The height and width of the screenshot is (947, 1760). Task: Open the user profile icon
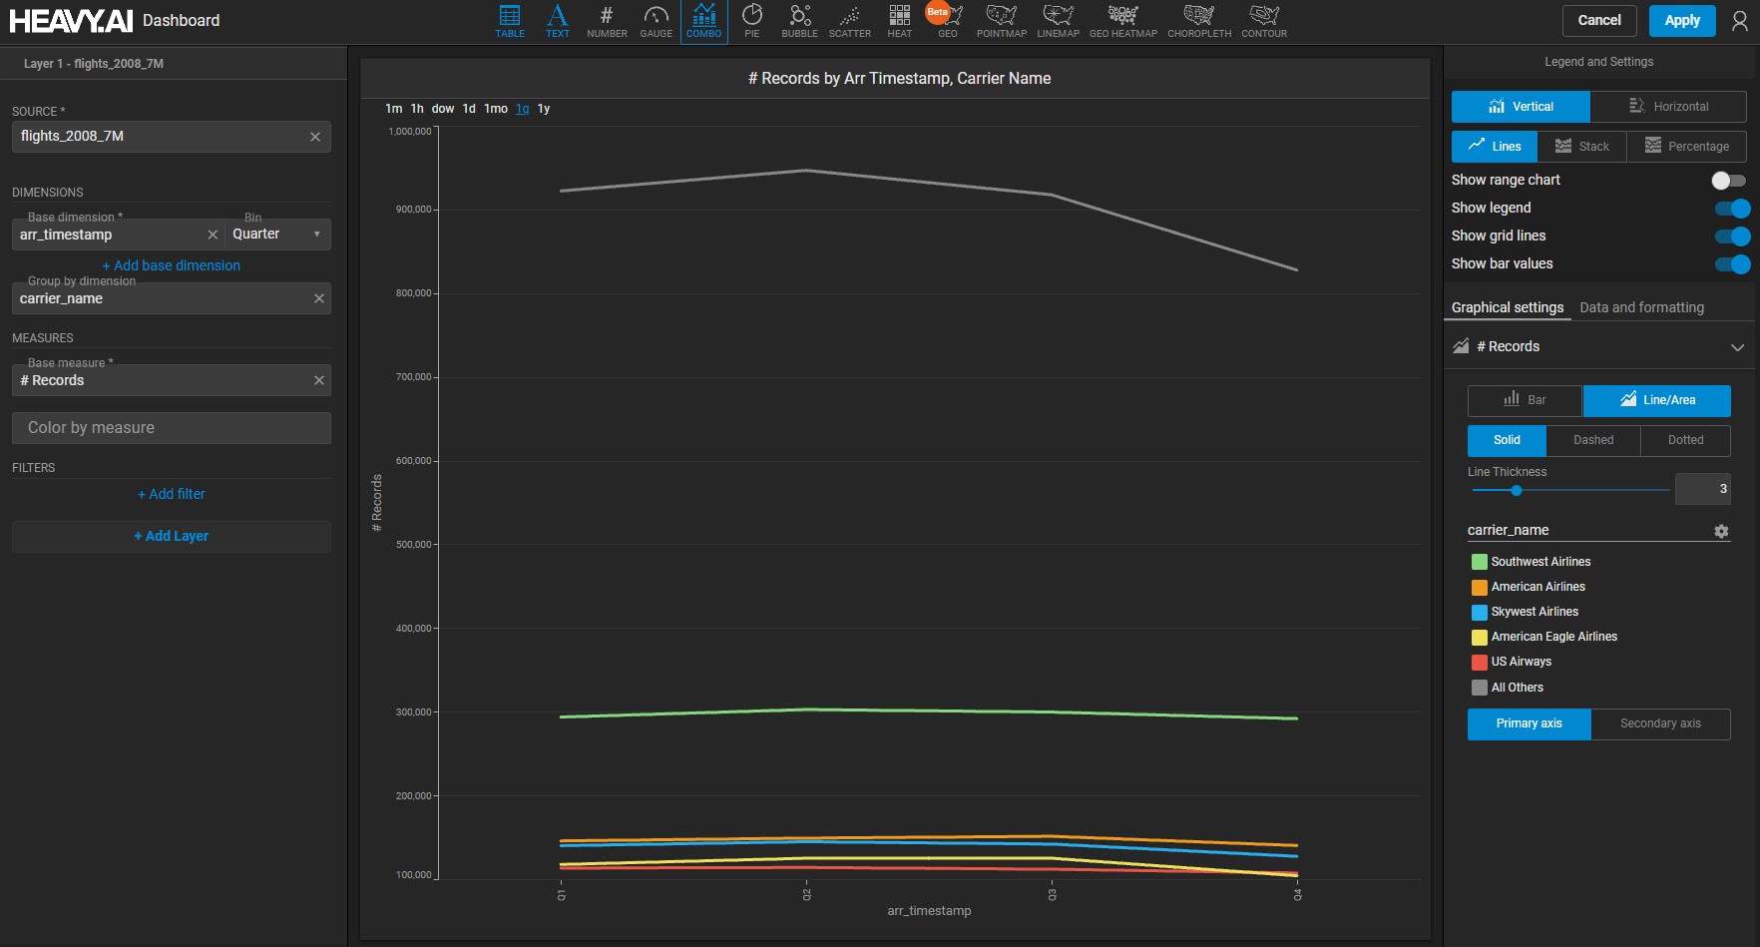coord(1740,21)
